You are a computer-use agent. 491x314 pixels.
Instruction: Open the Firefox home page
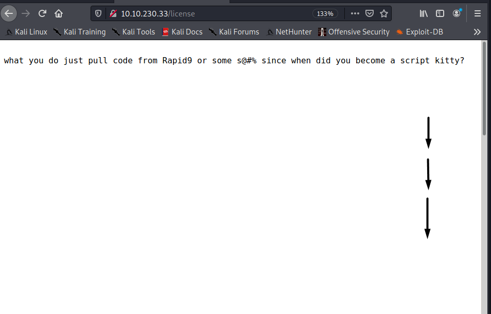tap(59, 13)
